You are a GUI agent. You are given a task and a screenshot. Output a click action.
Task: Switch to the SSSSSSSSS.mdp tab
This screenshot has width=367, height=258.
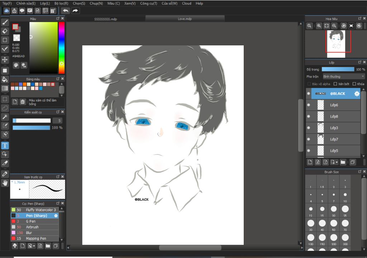tap(106, 19)
